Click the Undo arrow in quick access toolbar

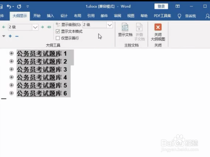(9, 6)
